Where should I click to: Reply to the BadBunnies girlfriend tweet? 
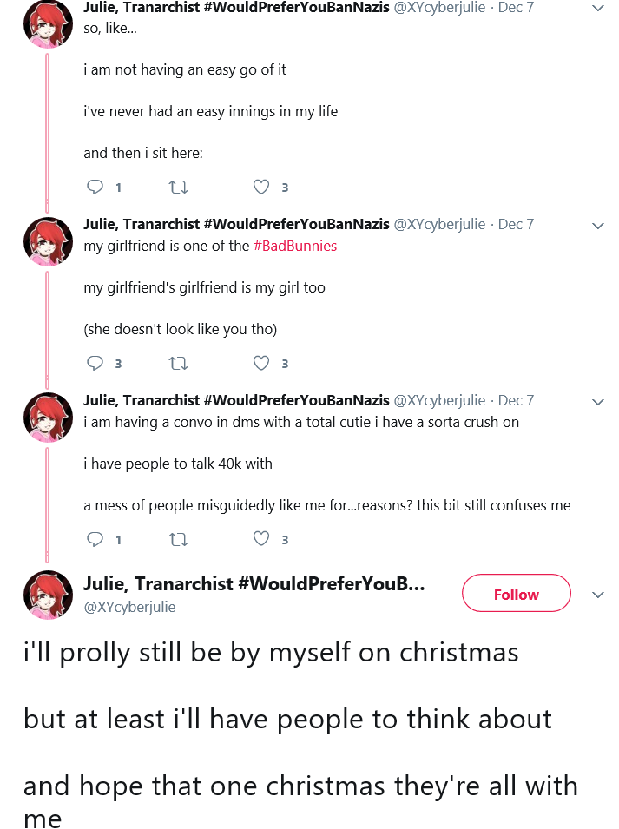pos(95,363)
